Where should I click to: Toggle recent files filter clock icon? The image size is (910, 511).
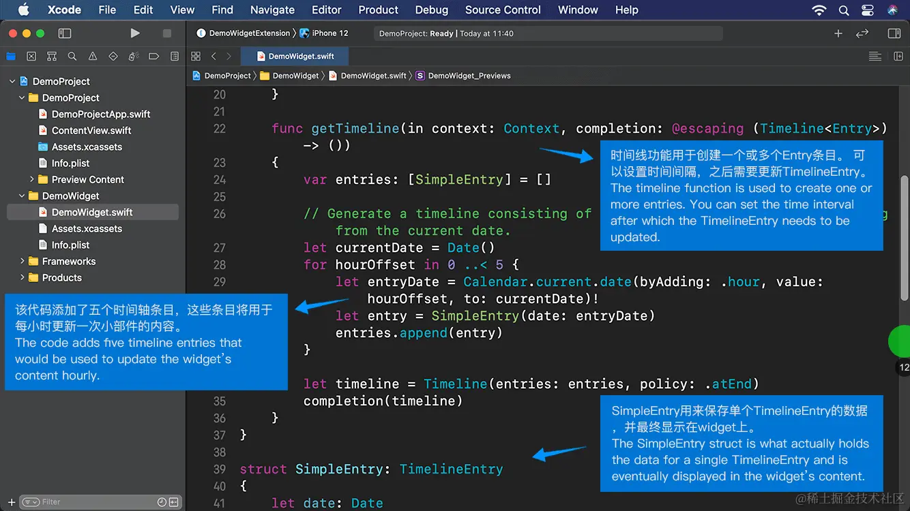pos(162,502)
